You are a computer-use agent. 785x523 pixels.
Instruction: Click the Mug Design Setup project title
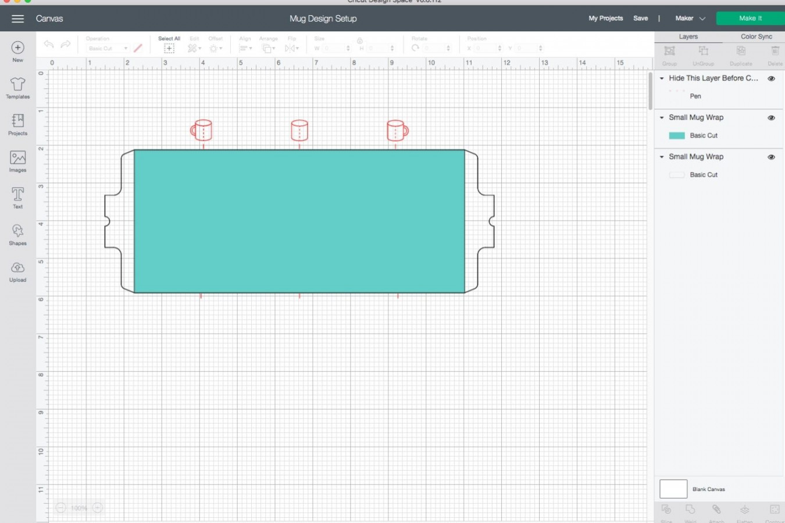tap(323, 19)
